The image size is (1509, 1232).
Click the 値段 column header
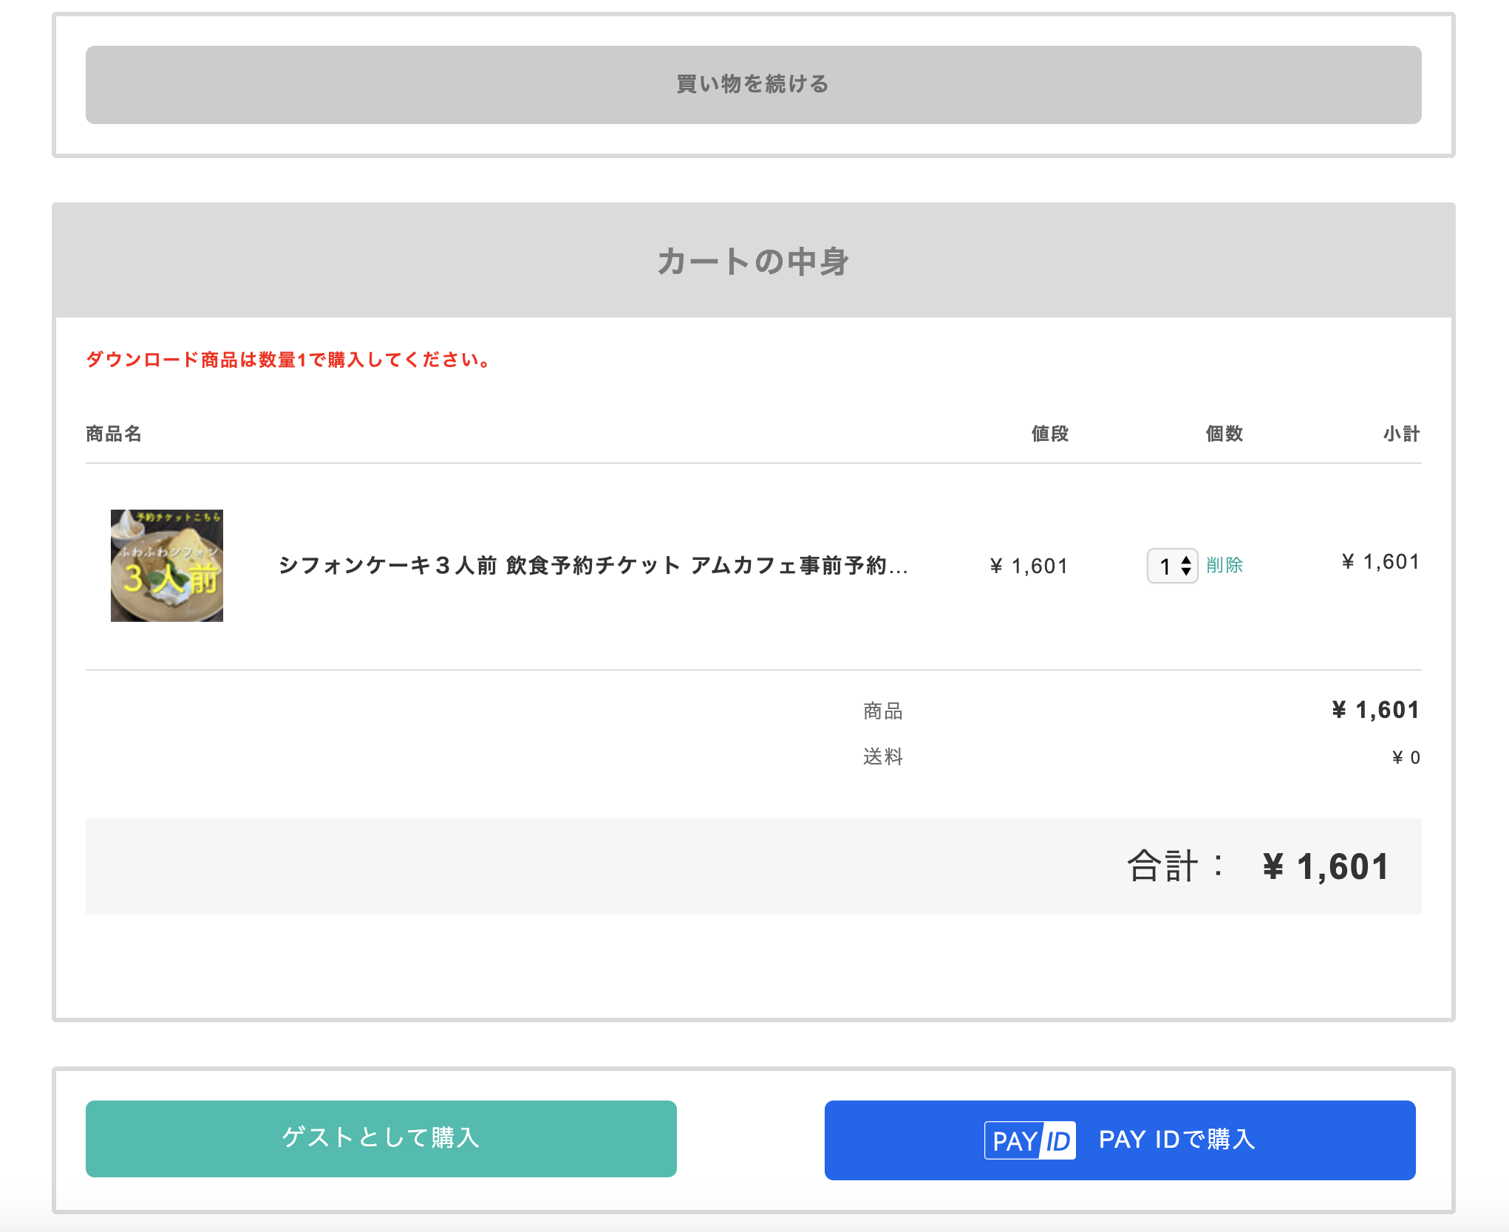coord(1050,434)
